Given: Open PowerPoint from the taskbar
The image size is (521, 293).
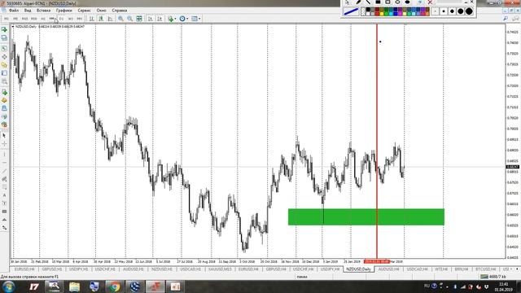Looking at the screenshot, I should [175, 286].
